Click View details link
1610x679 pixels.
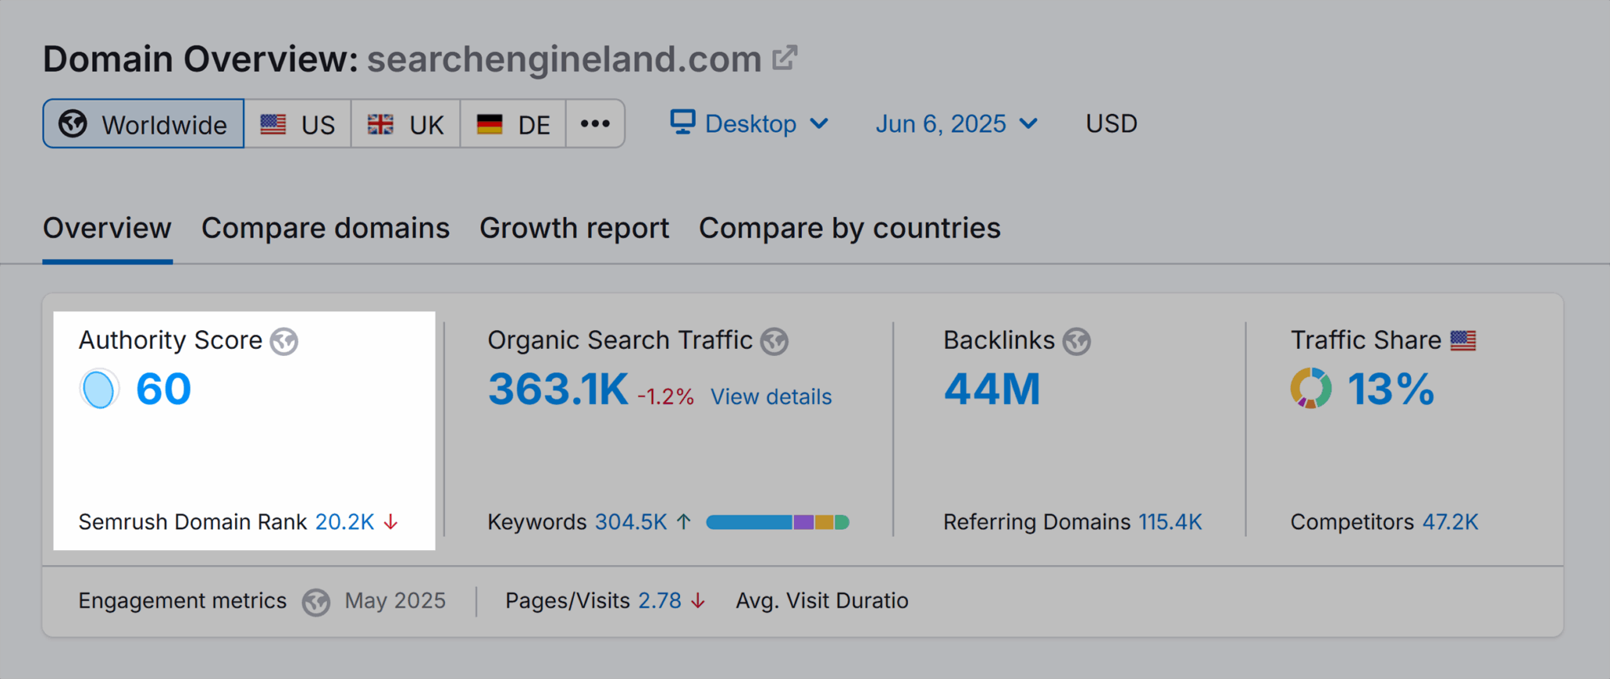pyautogui.click(x=771, y=397)
